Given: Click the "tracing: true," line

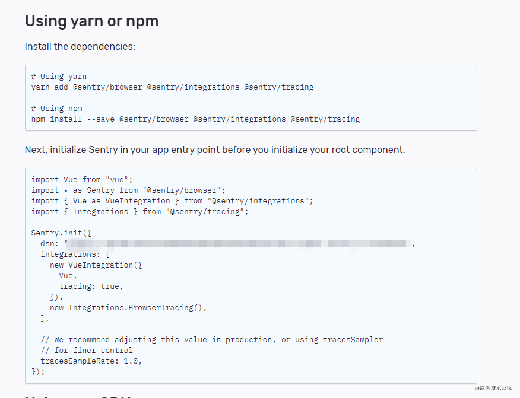Looking at the screenshot, I should [x=91, y=286].
